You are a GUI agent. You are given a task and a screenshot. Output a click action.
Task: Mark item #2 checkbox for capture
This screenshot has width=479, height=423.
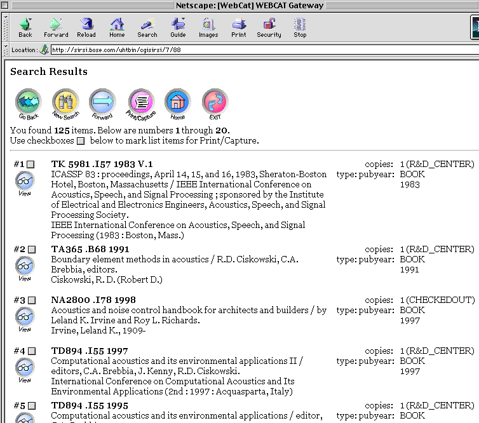(31, 250)
